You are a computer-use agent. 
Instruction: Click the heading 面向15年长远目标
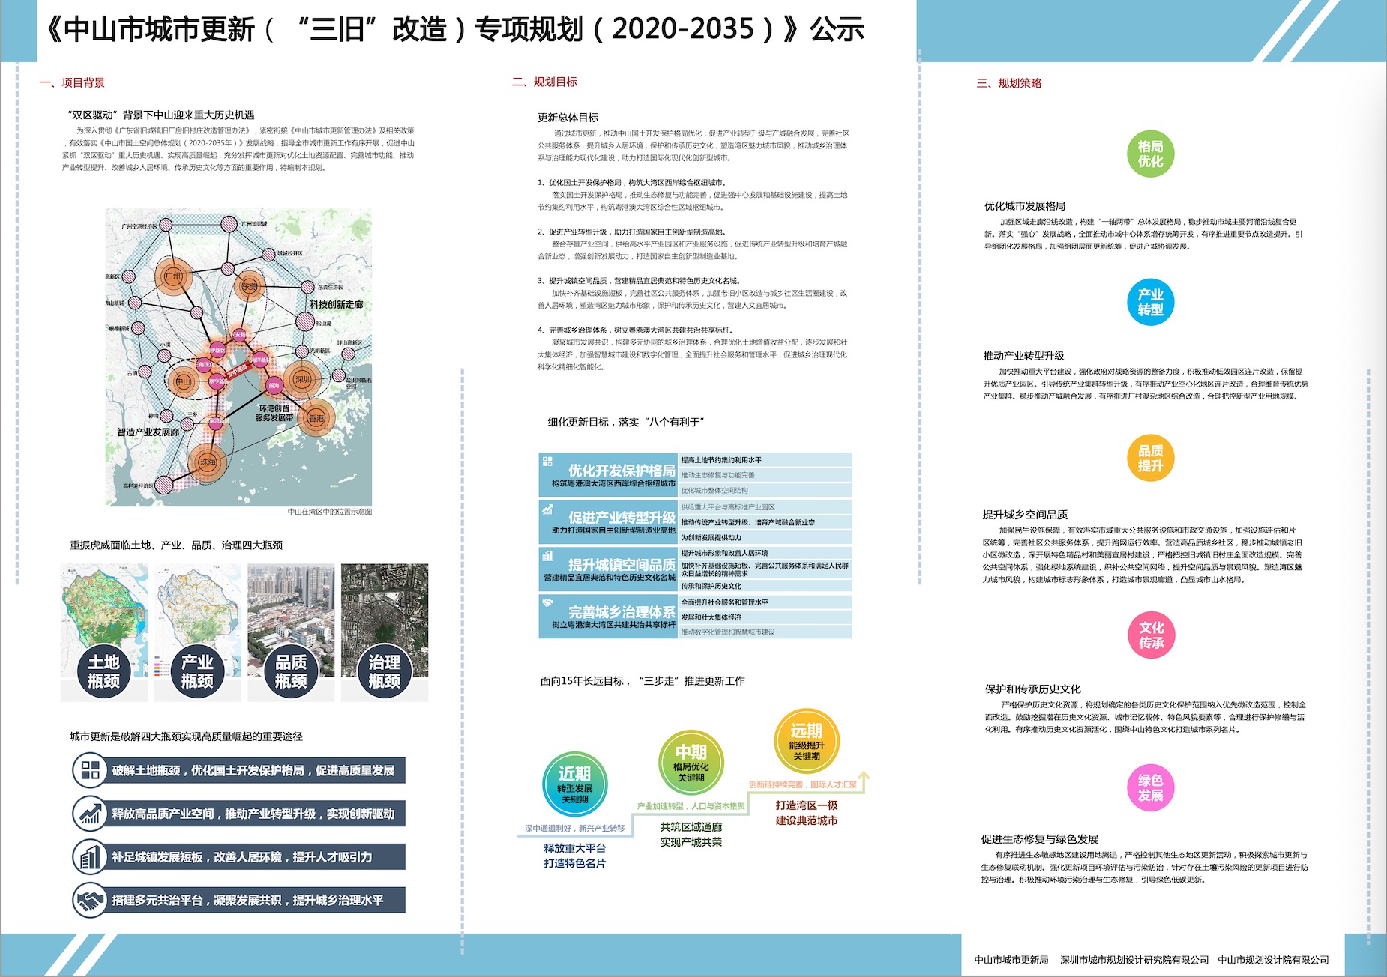(x=643, y=681)
